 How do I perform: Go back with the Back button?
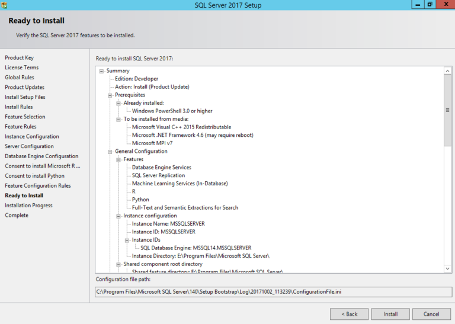(x=349, y=314)
